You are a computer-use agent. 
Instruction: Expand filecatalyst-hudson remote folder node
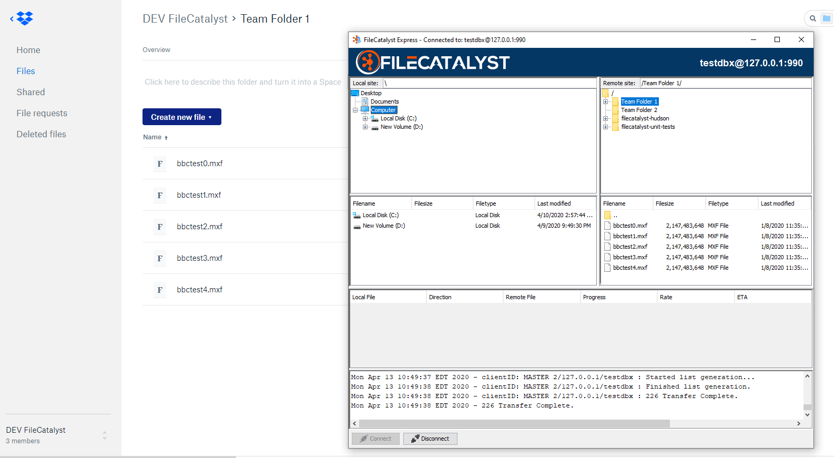coord(605,118)
